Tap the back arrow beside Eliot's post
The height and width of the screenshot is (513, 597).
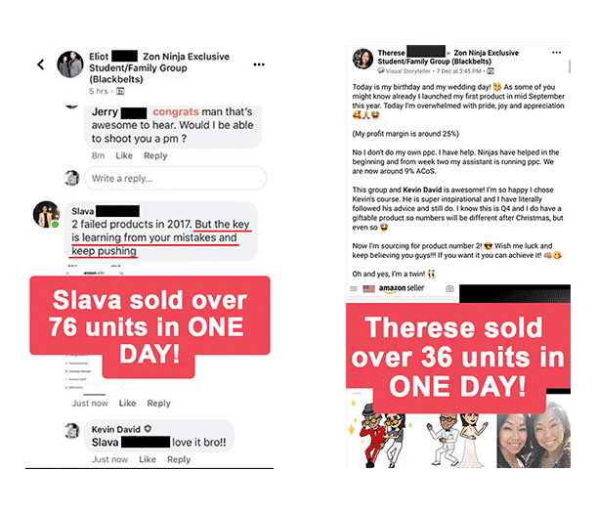tap(41, 64)
